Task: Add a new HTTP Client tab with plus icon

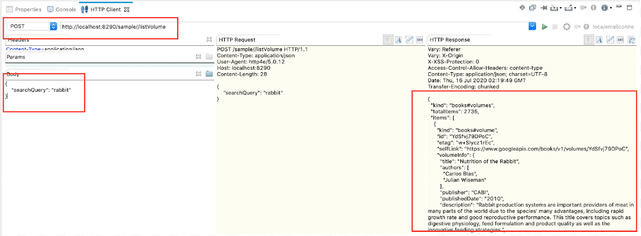Action: pyautogui.click(x=522, y=7)
